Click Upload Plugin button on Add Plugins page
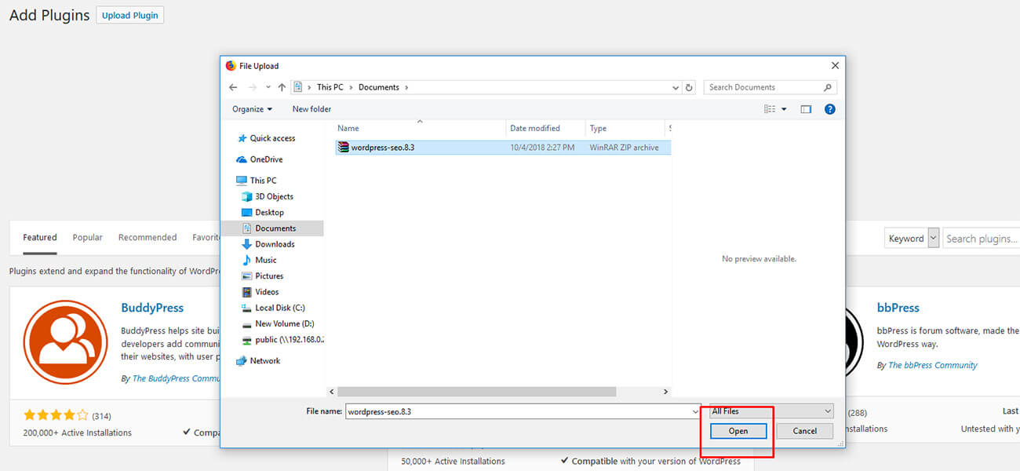 coord(130,15)
